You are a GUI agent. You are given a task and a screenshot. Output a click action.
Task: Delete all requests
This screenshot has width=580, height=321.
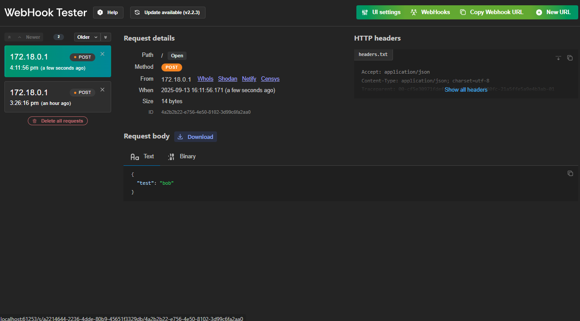57,120
